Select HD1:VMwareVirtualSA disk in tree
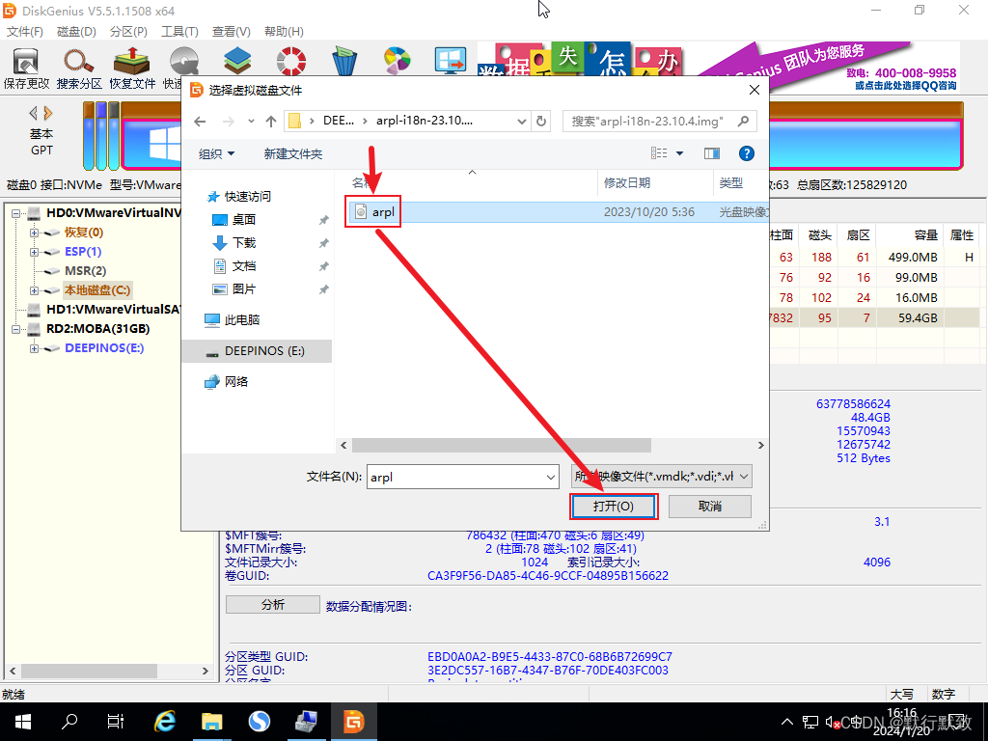The image size is (988, 741). [114, 310]
